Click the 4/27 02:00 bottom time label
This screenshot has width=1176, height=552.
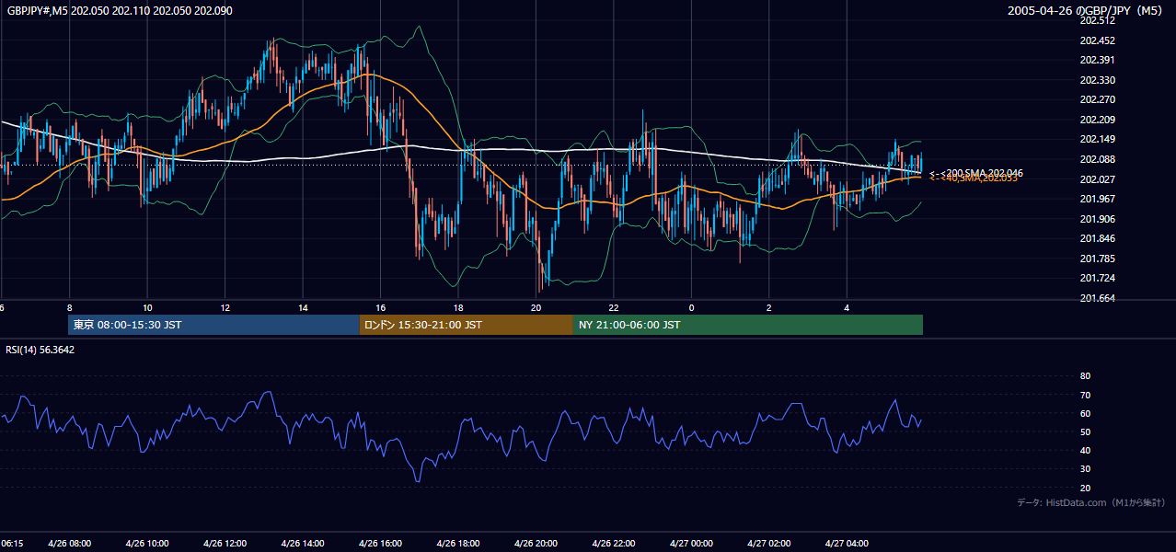[x=769, y=544]
